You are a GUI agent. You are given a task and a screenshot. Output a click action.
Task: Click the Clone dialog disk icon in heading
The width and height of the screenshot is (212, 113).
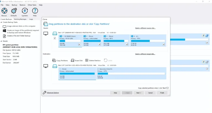pos(46,24)
